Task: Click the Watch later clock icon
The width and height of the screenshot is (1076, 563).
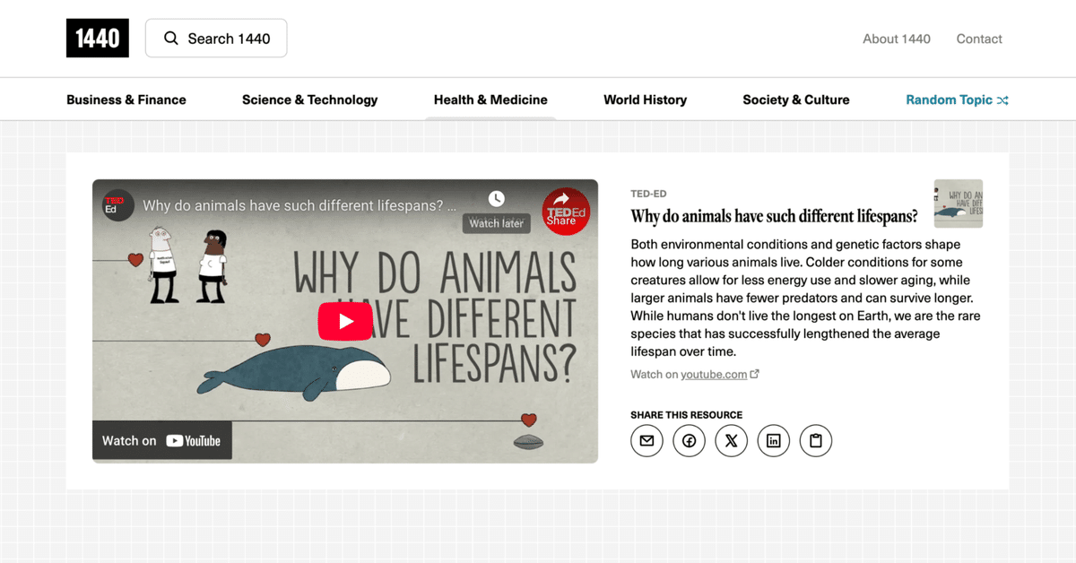Action: (496, 199)
